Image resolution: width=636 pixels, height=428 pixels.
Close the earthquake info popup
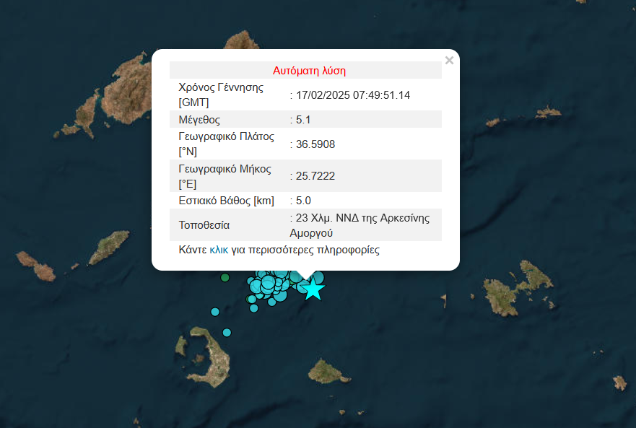[449, 61]
